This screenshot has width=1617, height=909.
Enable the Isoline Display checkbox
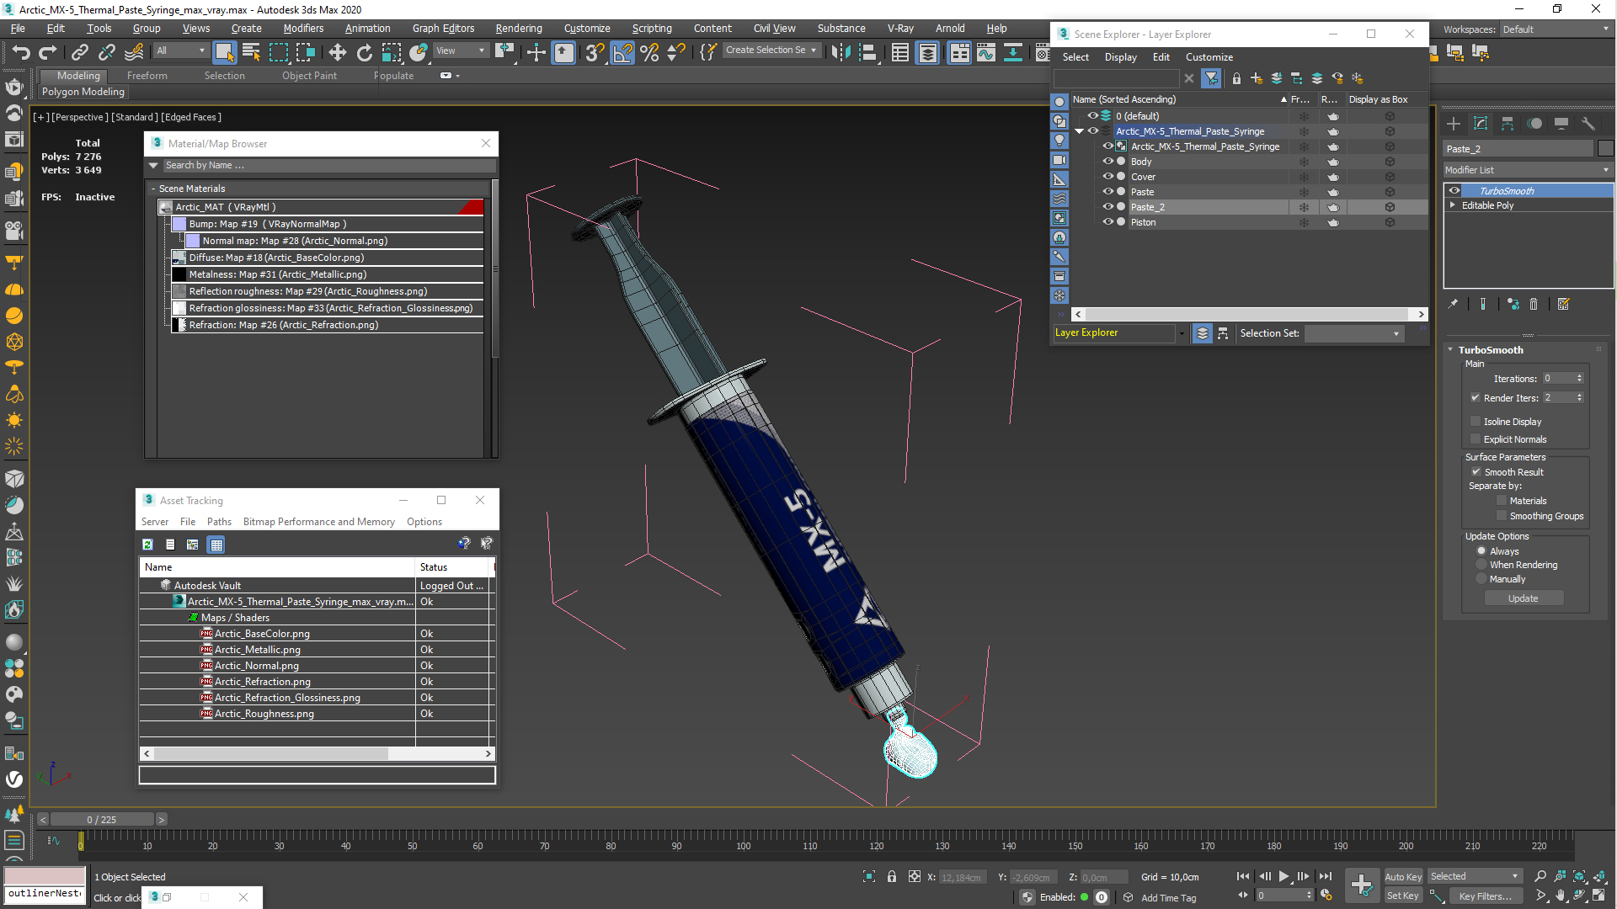click(1476, 422)
